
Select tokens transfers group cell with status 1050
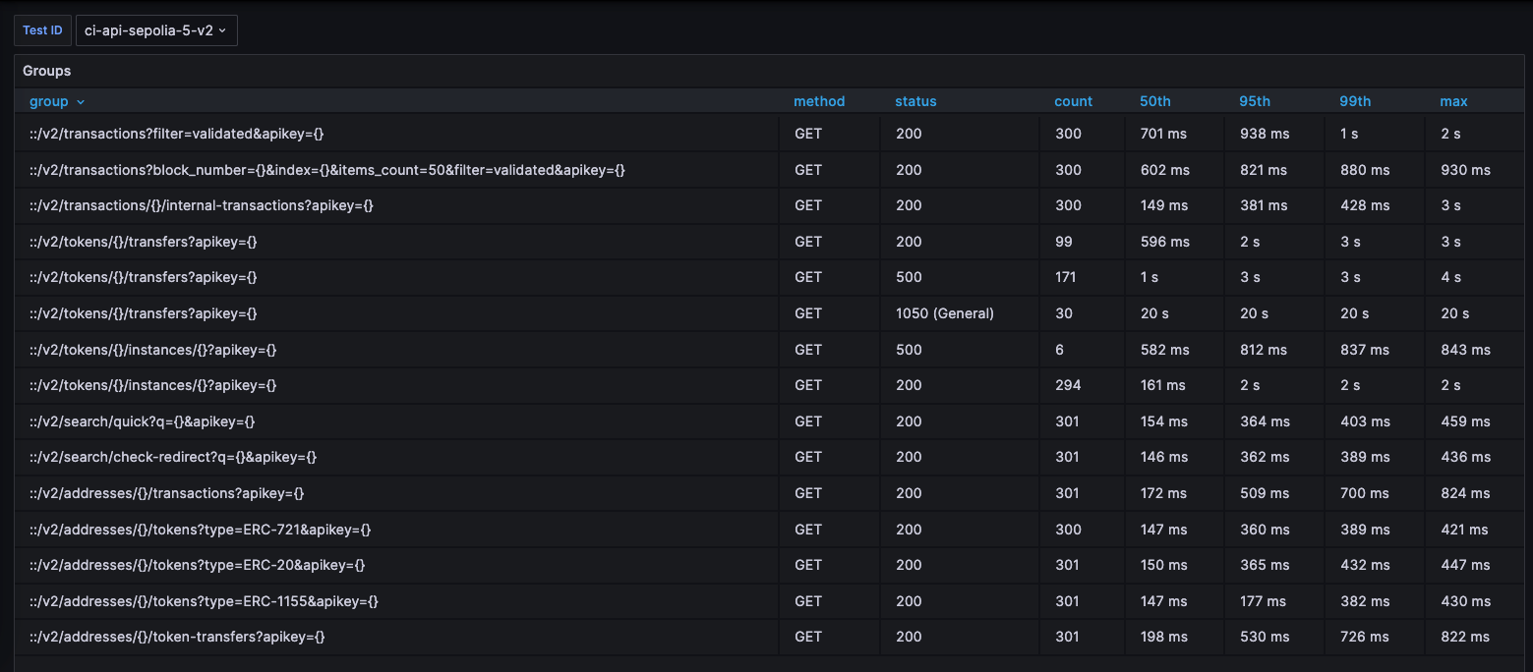396,313
